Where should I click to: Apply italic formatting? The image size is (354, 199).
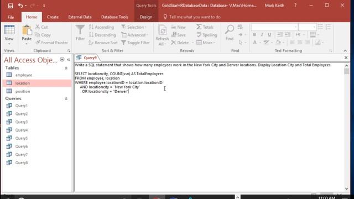[x=262, y=34]
